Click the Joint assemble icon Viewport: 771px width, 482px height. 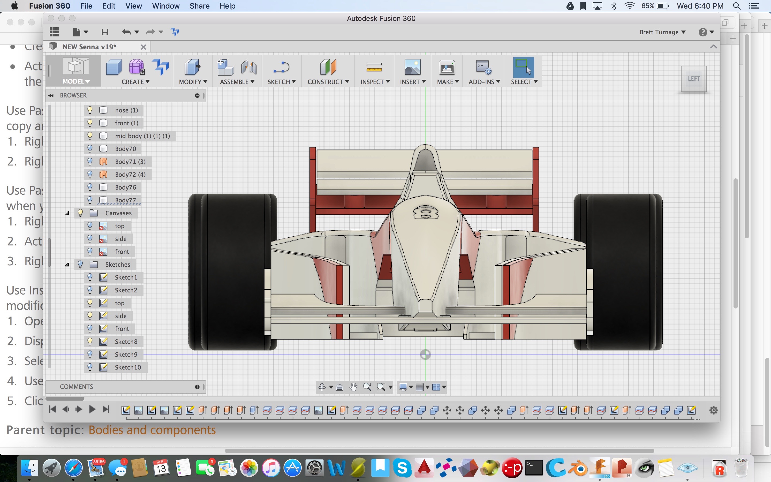[249, 67]
